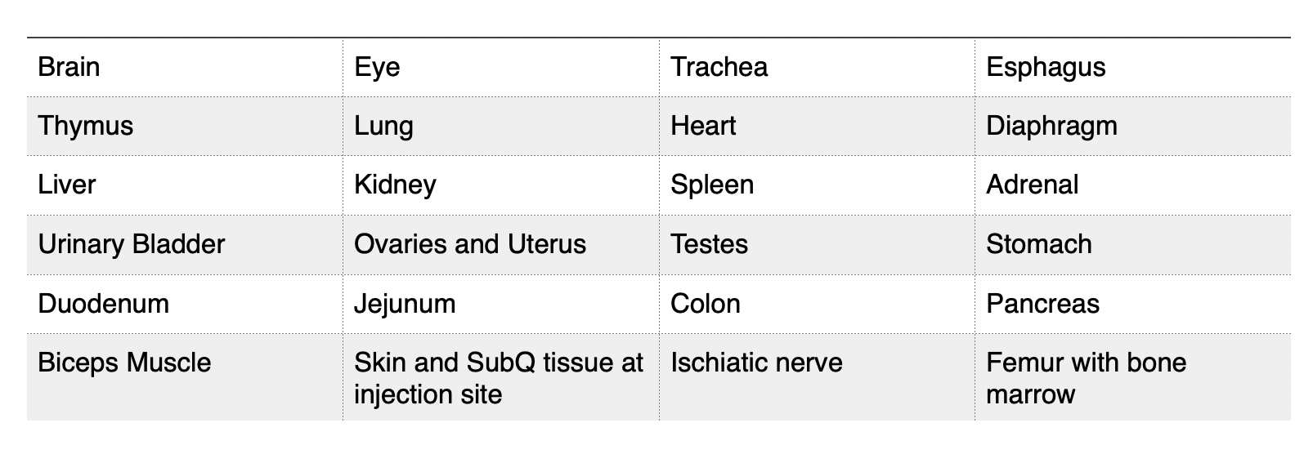Select the Ovaries and Uterus cell
This screenshot has height=454, width=1313.
[469, 244]
